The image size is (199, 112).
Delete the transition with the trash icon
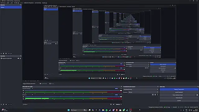155,95
